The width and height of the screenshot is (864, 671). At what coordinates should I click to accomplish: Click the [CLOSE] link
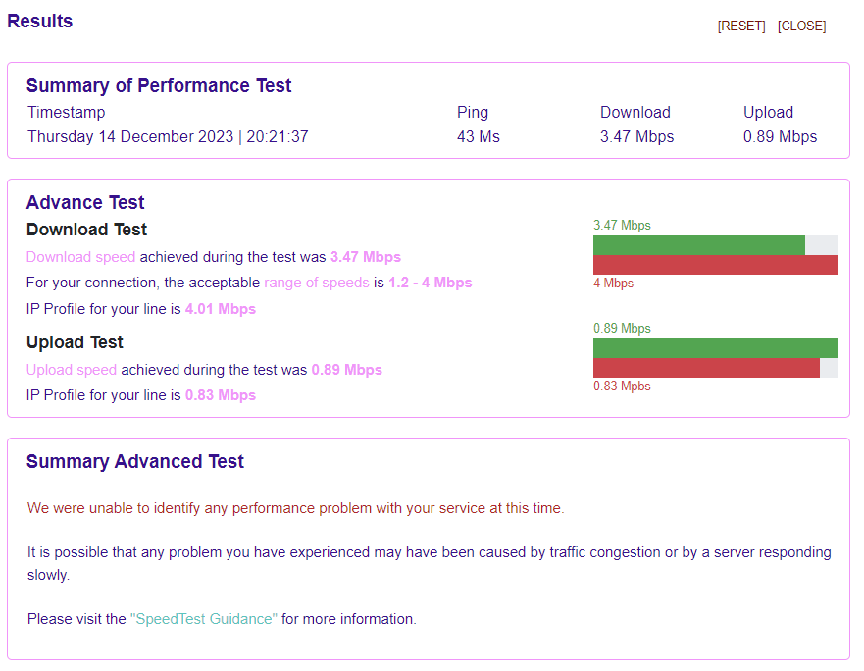(802, 26)
